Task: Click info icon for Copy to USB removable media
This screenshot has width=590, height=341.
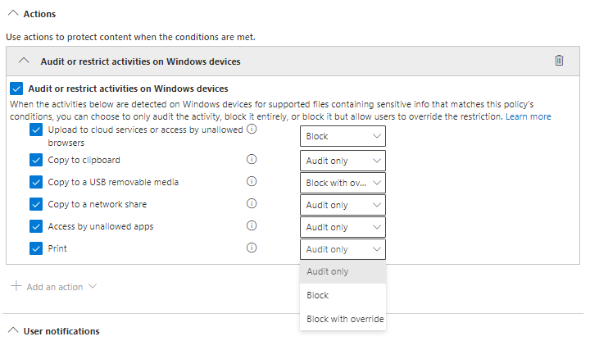Action: coord(252,182)
